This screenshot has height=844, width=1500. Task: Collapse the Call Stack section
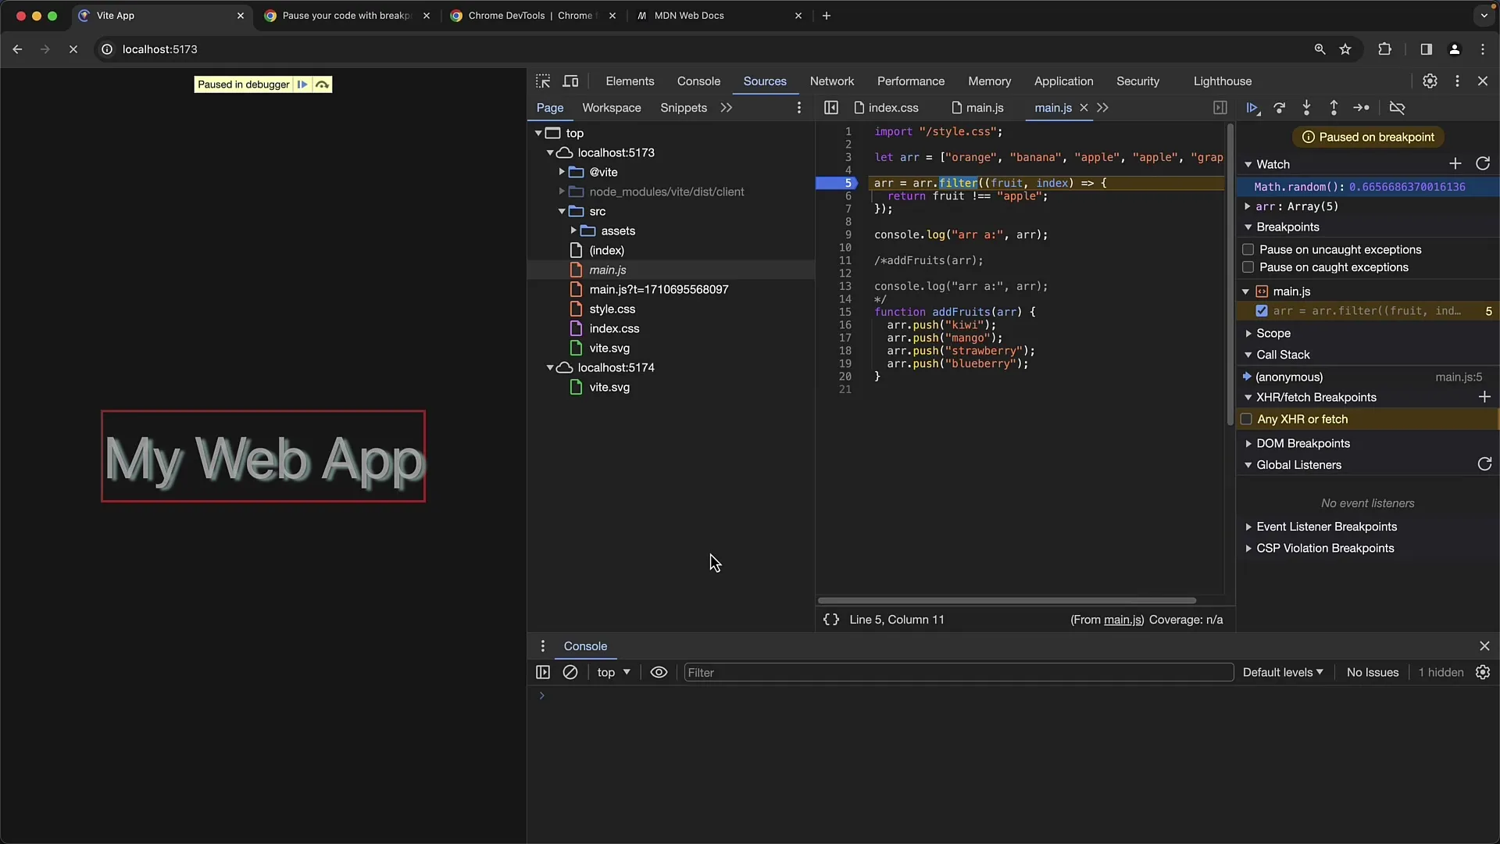click(x=1248, y=355)
